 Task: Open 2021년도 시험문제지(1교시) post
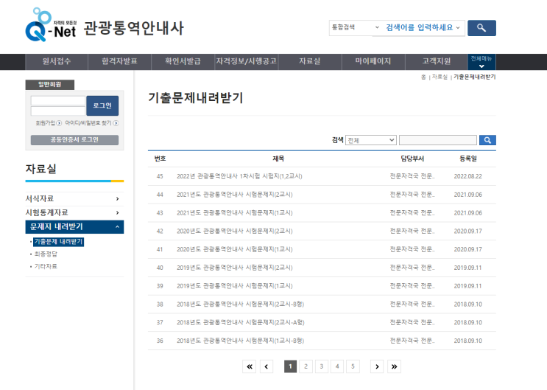234,213
